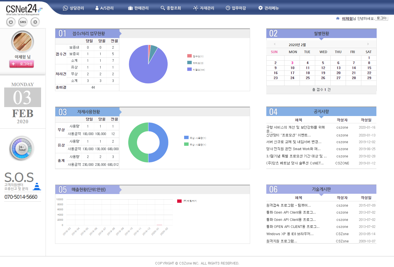Image resolution: width=394 pixels, height=267 pixels.
Task: Open the A/S관리 menu
Action: click(105, 8)
